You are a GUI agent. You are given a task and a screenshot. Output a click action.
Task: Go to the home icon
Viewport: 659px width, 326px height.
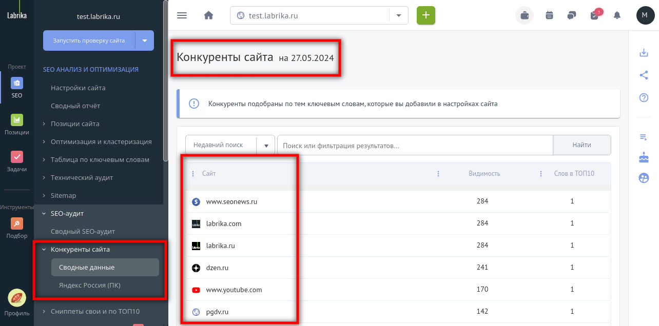[208, 15]
